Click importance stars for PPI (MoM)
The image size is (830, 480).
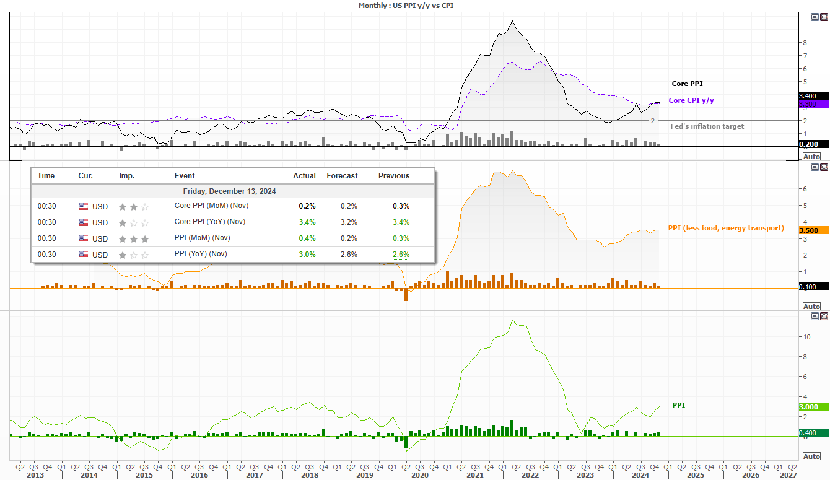134,238
